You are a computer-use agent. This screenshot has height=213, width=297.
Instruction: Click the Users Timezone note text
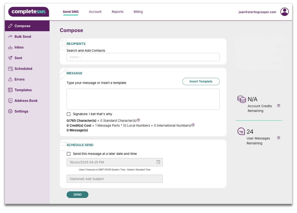(115, 169)
